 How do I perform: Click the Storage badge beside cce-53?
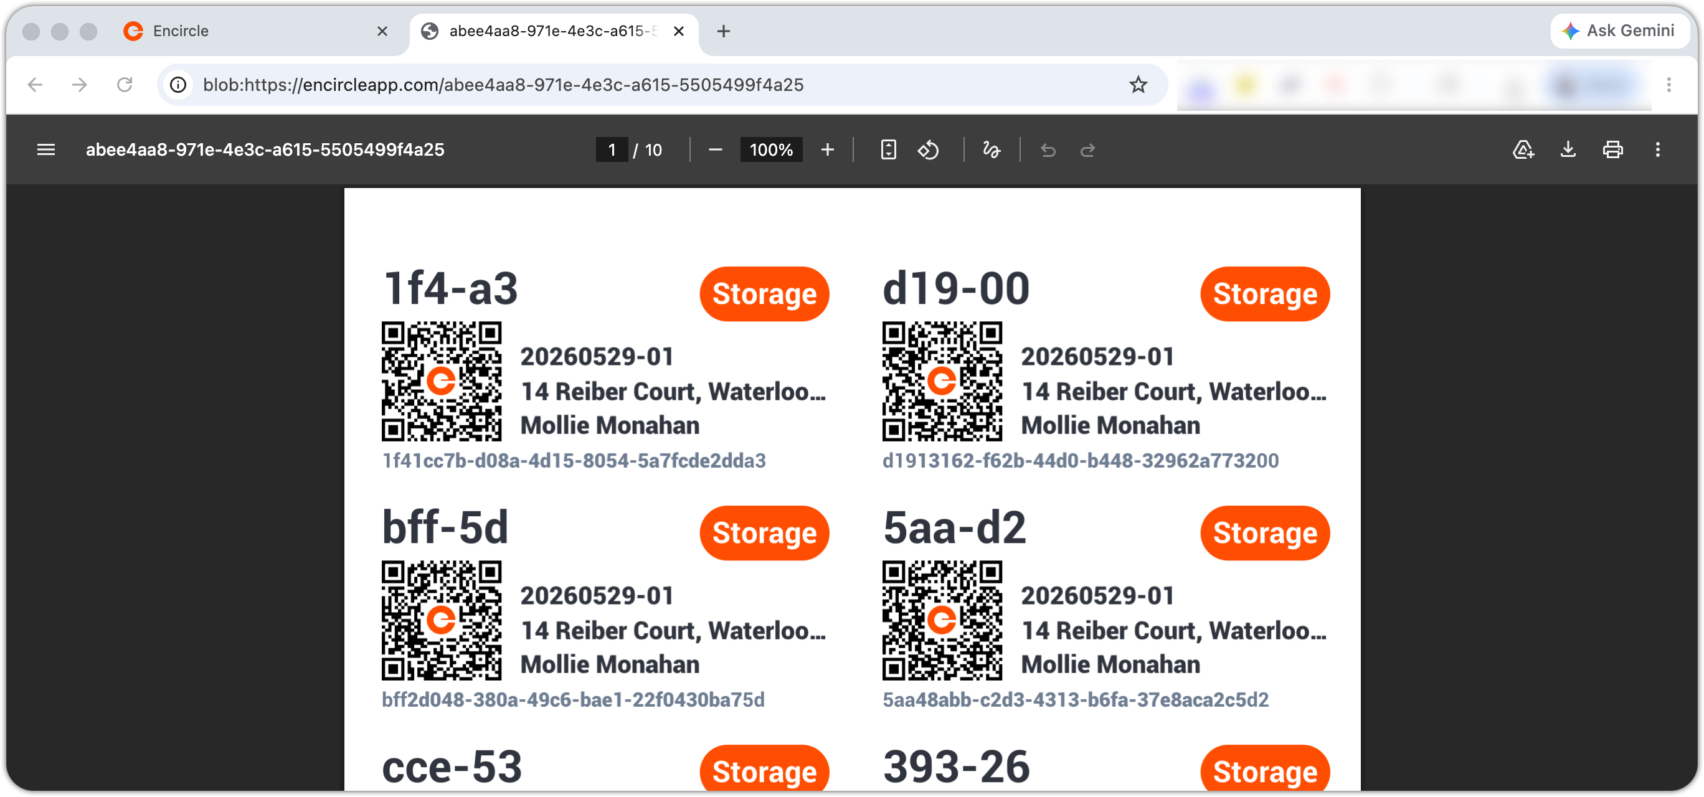(x=764, y=768)
